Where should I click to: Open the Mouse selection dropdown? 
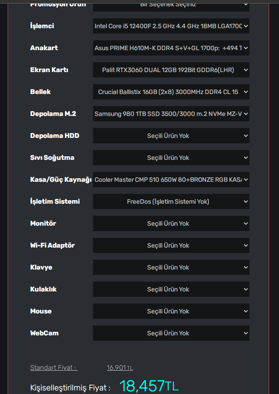[x=171, y=311]
